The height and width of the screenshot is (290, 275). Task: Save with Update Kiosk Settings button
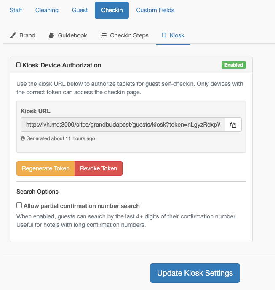tap(195, 273)
